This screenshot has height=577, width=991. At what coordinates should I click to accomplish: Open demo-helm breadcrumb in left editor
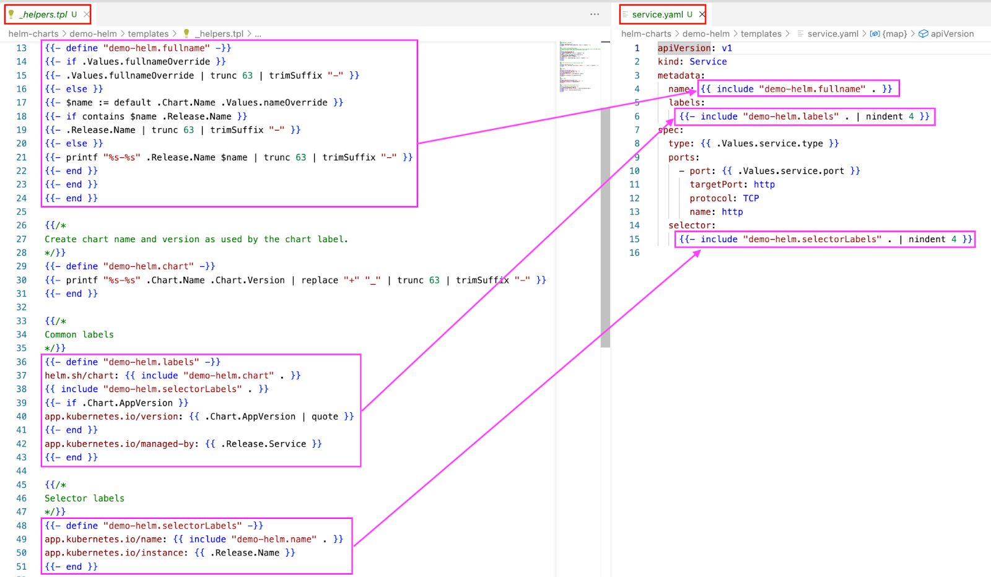93,34
